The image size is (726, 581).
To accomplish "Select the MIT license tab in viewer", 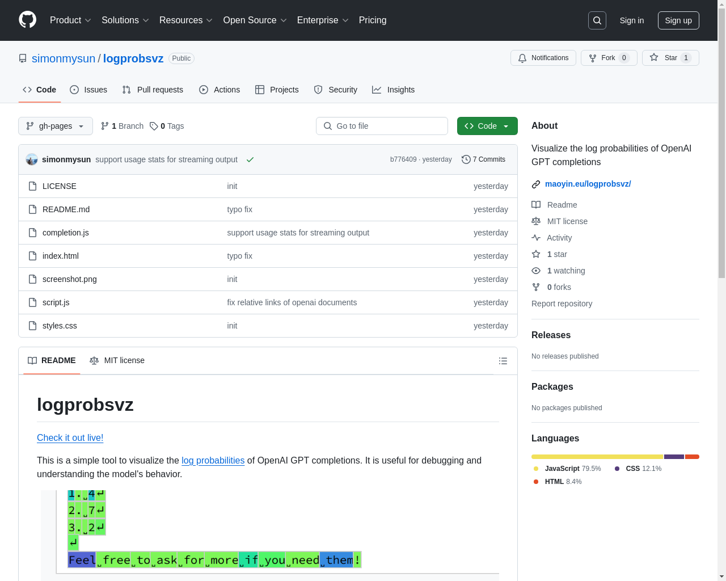I will 117,360.
